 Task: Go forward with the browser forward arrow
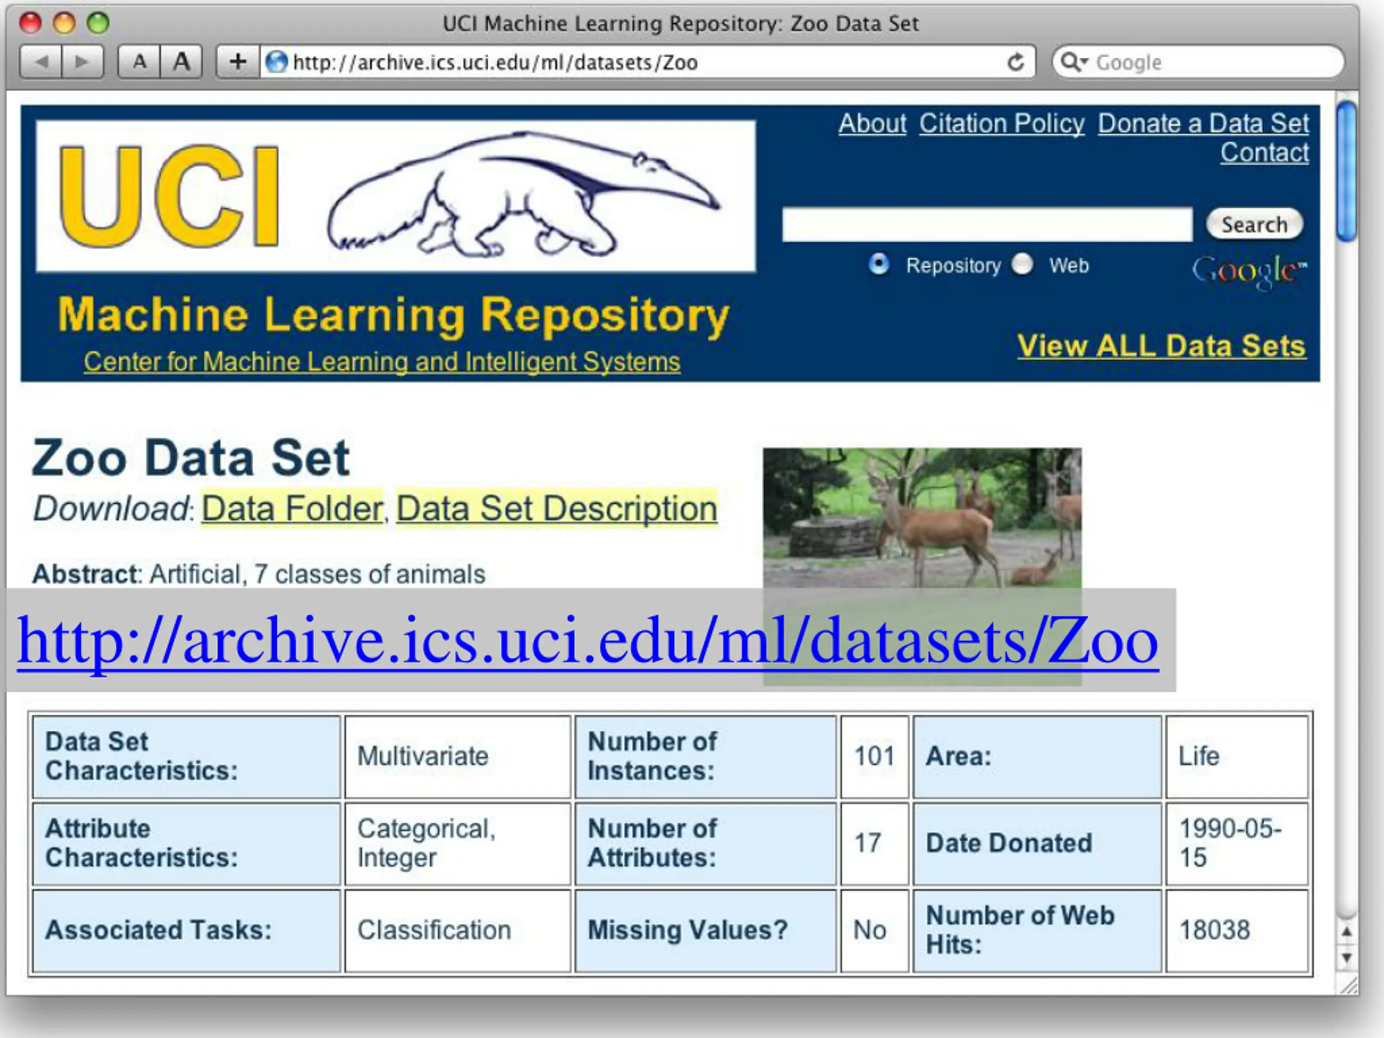(83, 62)
